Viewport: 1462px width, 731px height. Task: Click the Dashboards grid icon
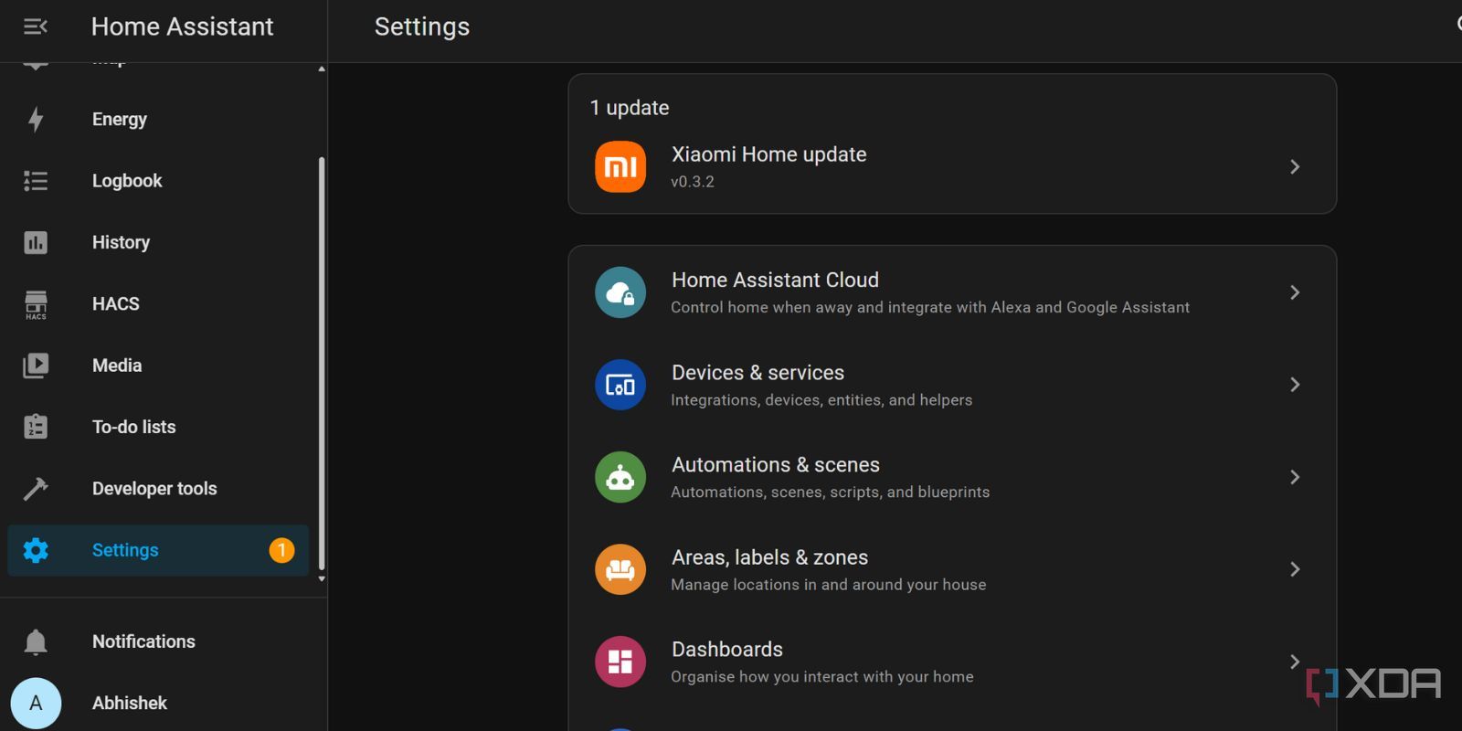tap(620, 662)
